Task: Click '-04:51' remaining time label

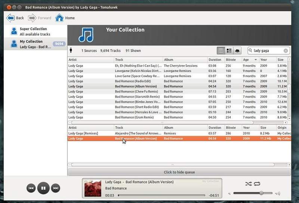Action: point(214,196)
